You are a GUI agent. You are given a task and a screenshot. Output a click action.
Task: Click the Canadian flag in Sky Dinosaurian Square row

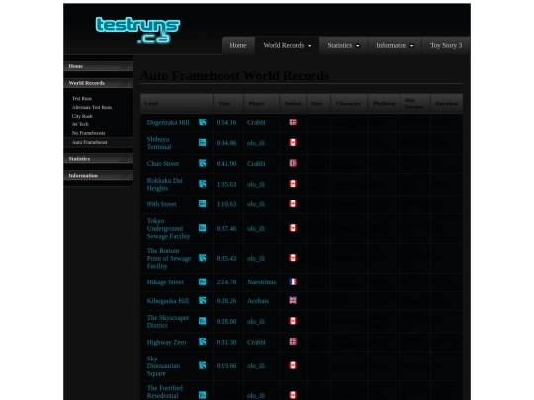(x=293, y=365)
